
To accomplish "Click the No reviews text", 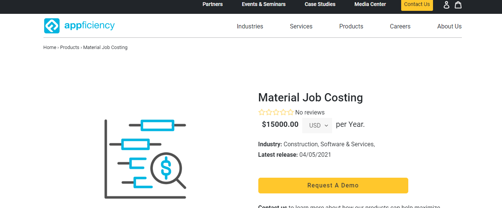I will (310, 112).
